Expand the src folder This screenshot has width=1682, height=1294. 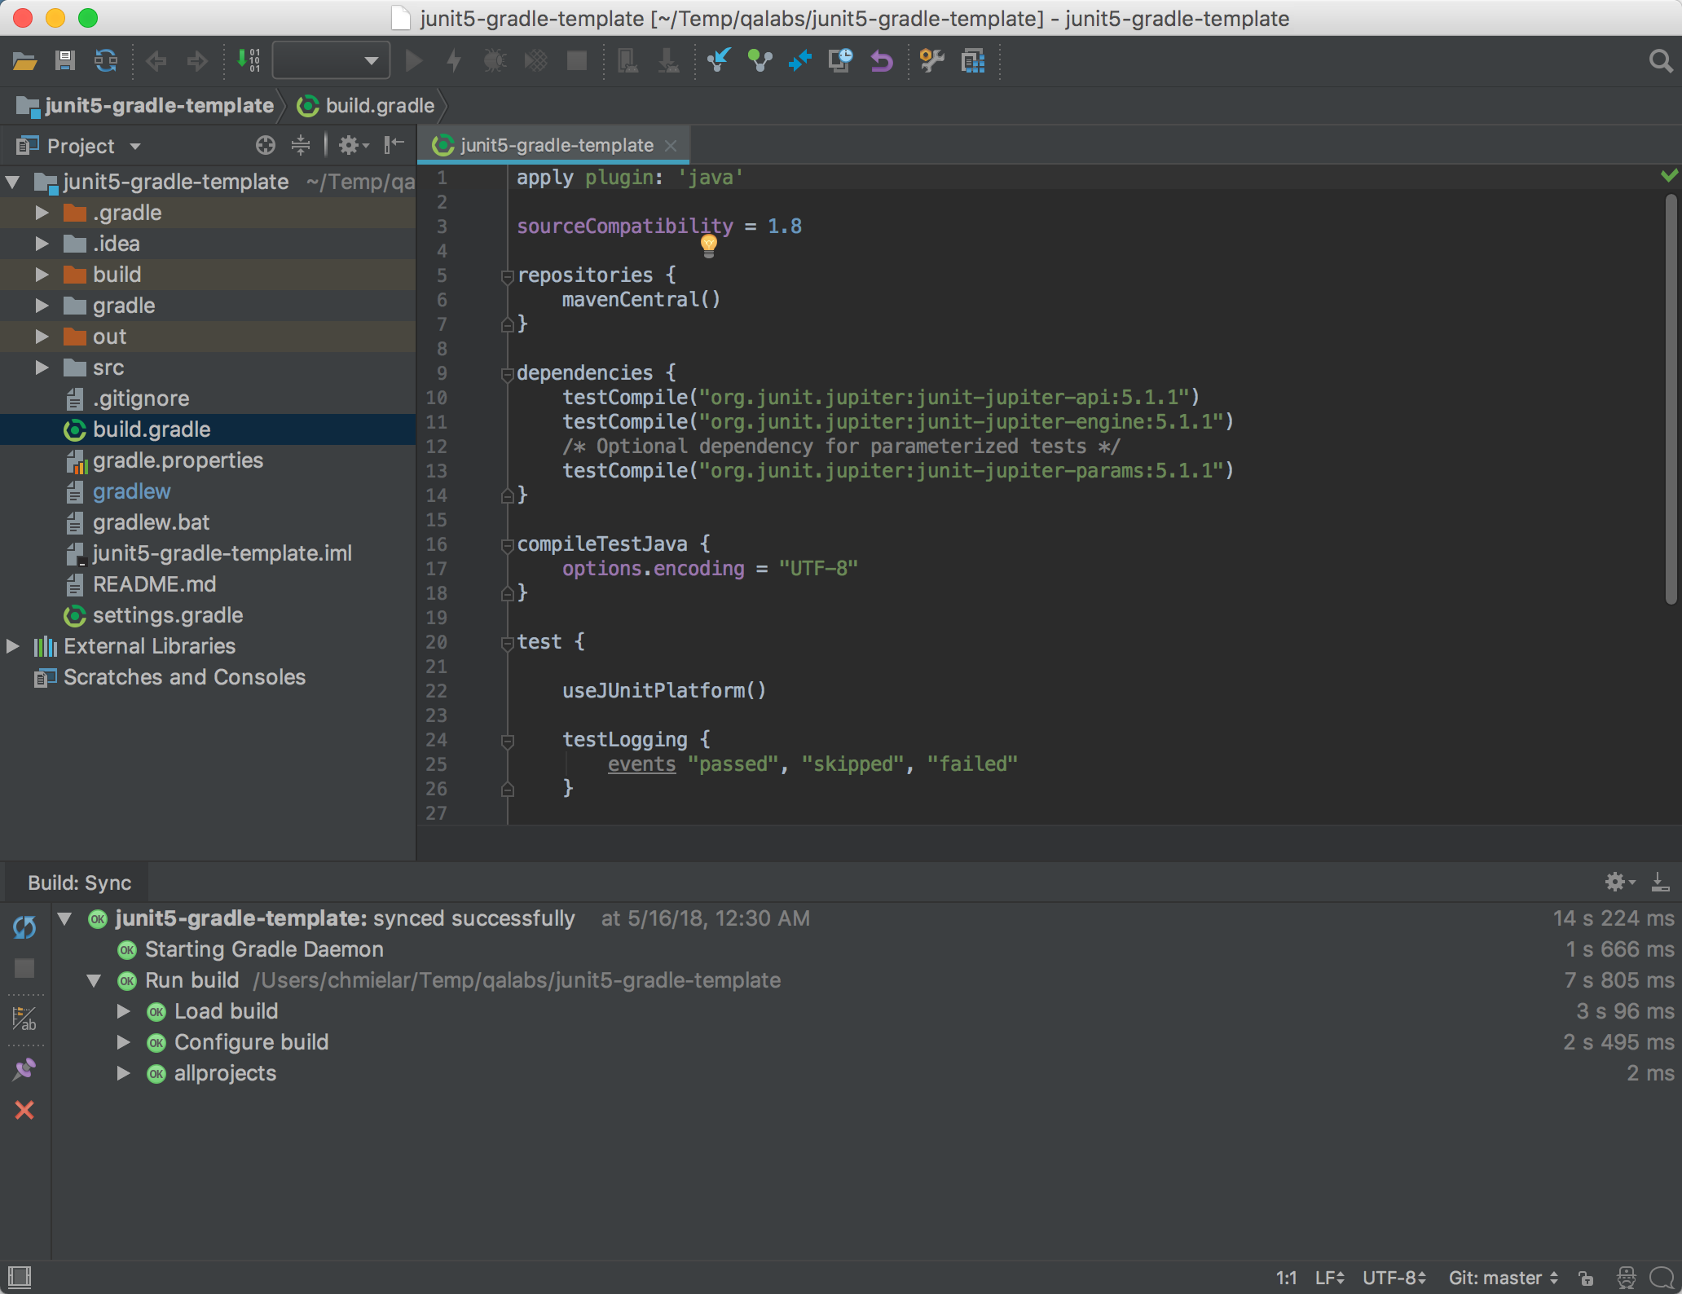coord(42,368)
